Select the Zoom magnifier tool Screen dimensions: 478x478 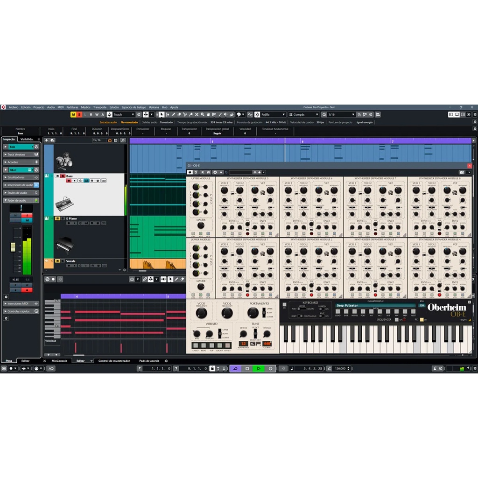[x=203, y=115]
